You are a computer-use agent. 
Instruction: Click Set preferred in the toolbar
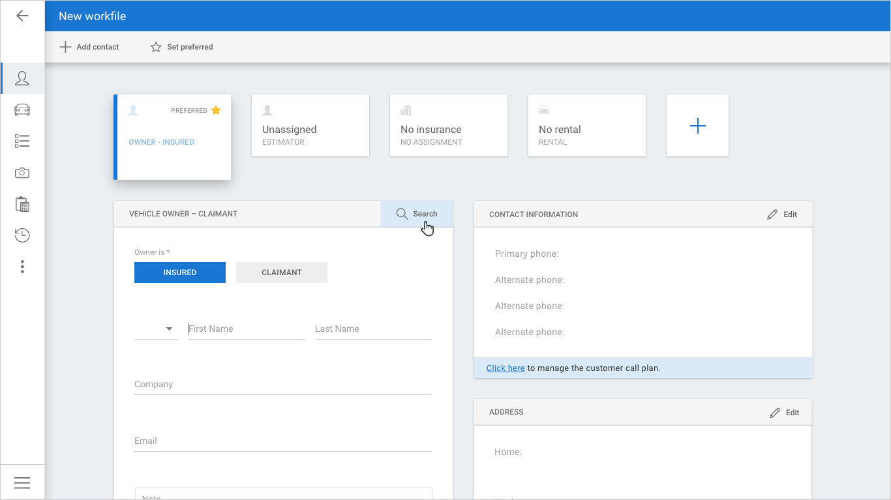[x=181, y=47]
